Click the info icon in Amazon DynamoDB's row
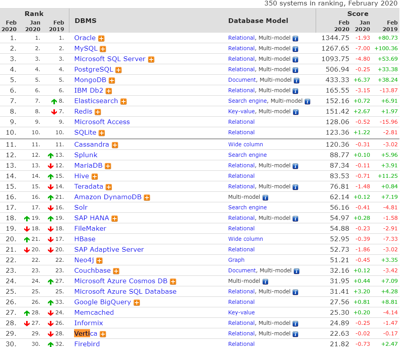The height and width of the screenshot is (347, 401). [265, 198]
